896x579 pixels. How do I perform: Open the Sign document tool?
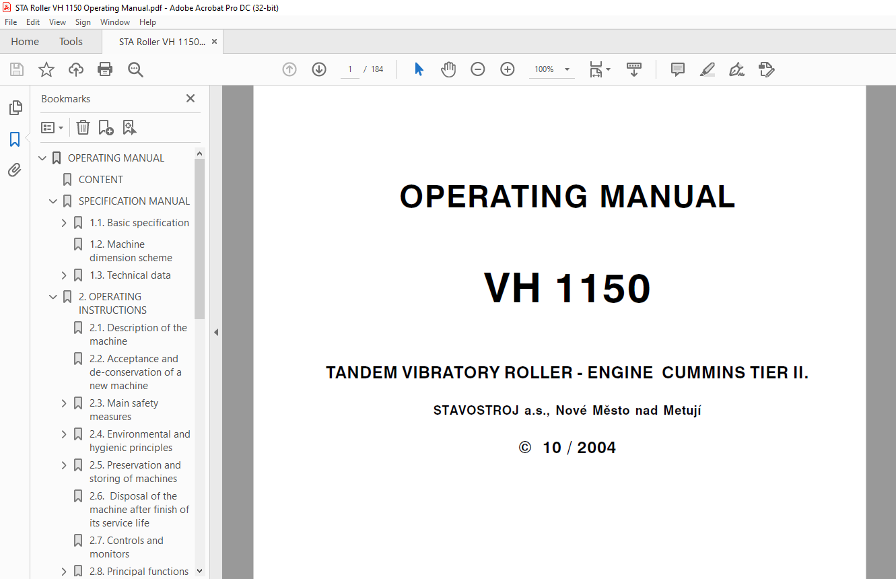point(736,69)
